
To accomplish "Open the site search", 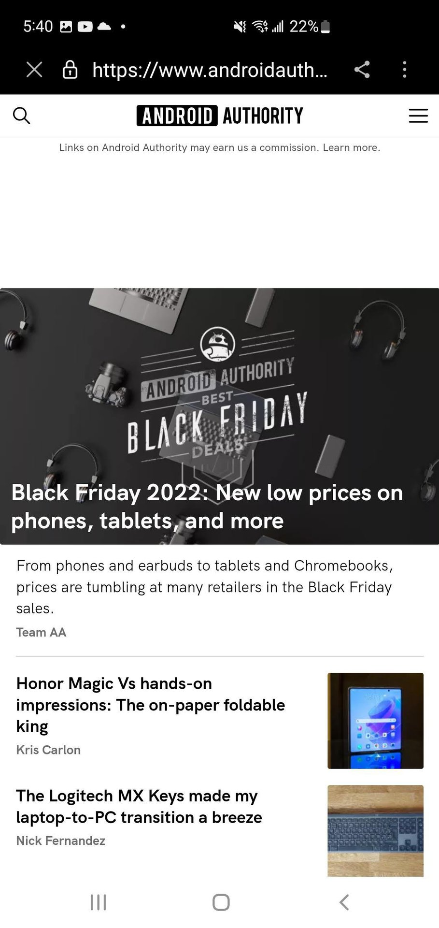I will [22, 116].
